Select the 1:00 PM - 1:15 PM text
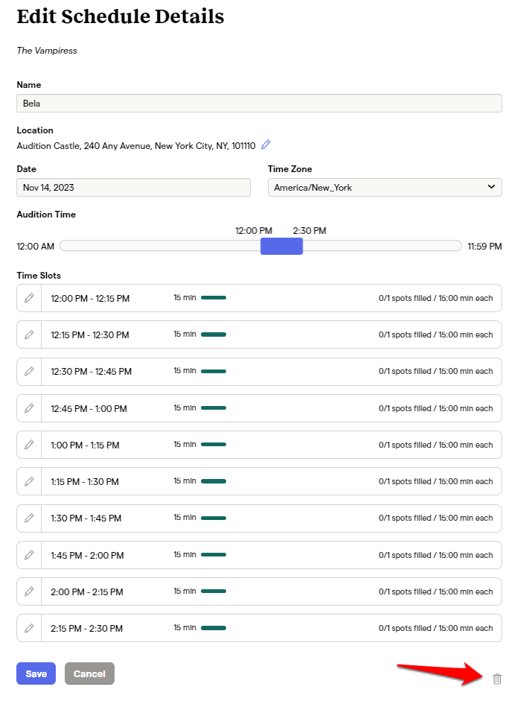532x701 pixels. [85, 445]
